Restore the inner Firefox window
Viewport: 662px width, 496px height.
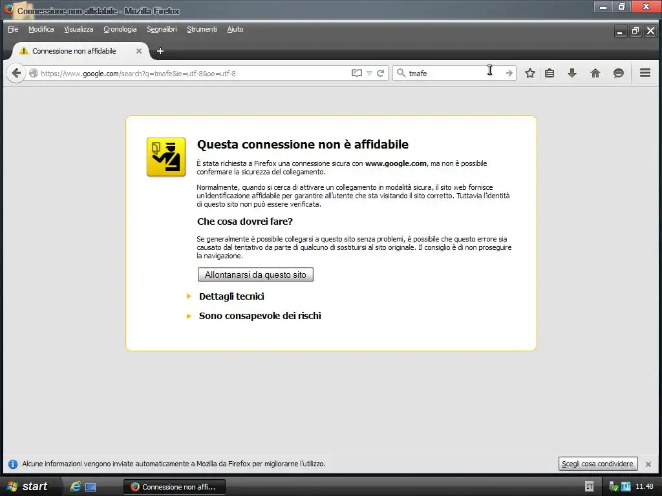(635, 31)
